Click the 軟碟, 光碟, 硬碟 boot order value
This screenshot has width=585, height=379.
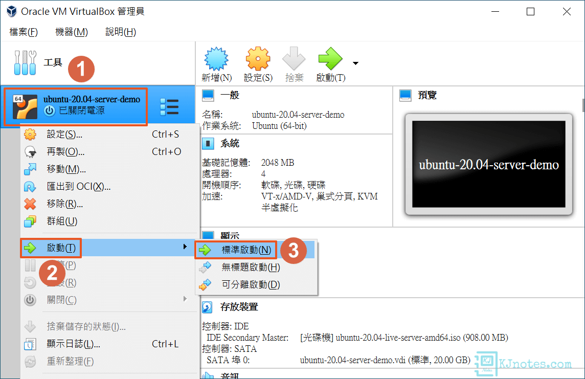[x=293, y=185]
